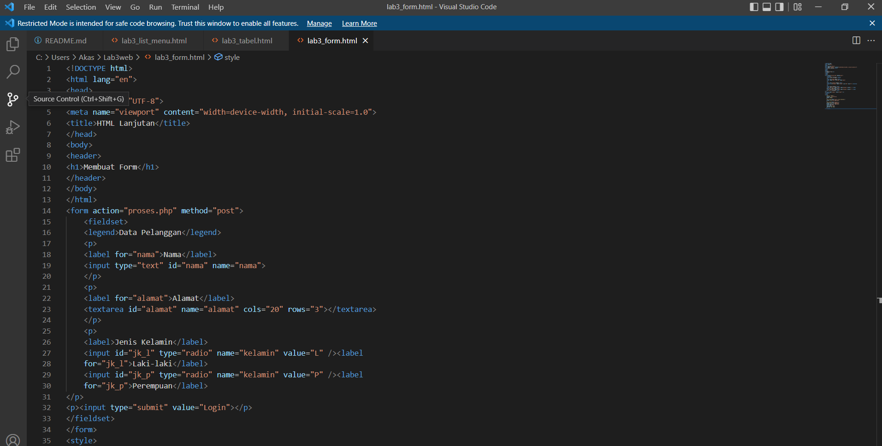The image size is (882, 446).
Task: Open the Lab3web breadcrumb dropdown
Action: (x=118, y=57)
